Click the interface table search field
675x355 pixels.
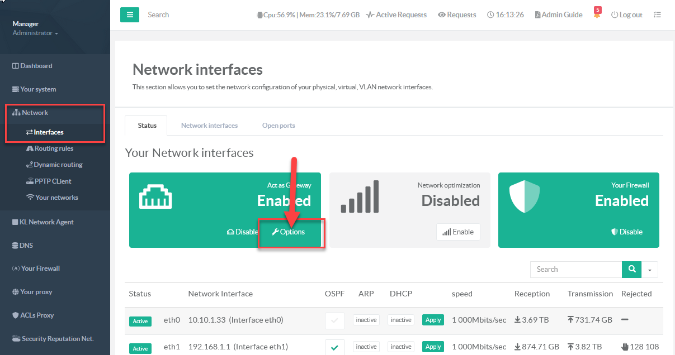pos(575,270)
